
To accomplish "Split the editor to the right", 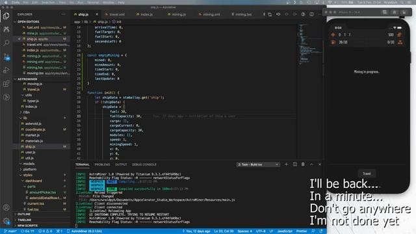I will pos(311,14).
